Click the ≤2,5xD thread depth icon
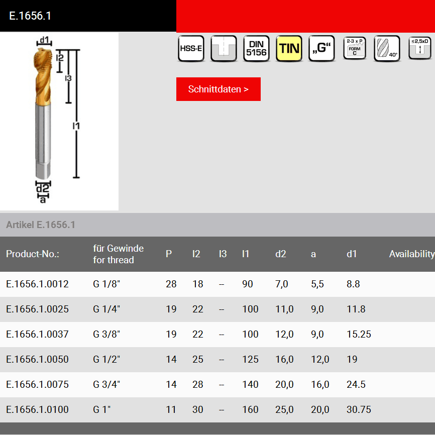 pyautogui.click(x=420, y=48)
